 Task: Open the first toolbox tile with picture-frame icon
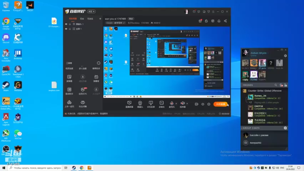[x=69, y=78]
